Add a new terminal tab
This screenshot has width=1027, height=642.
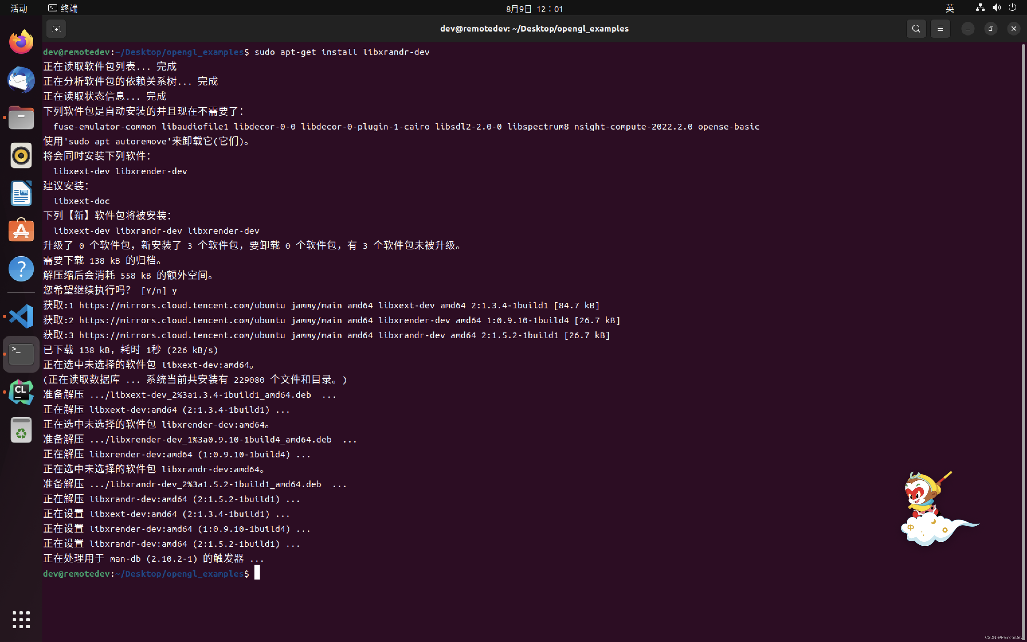pyautogui.click(x=56, y=29)
